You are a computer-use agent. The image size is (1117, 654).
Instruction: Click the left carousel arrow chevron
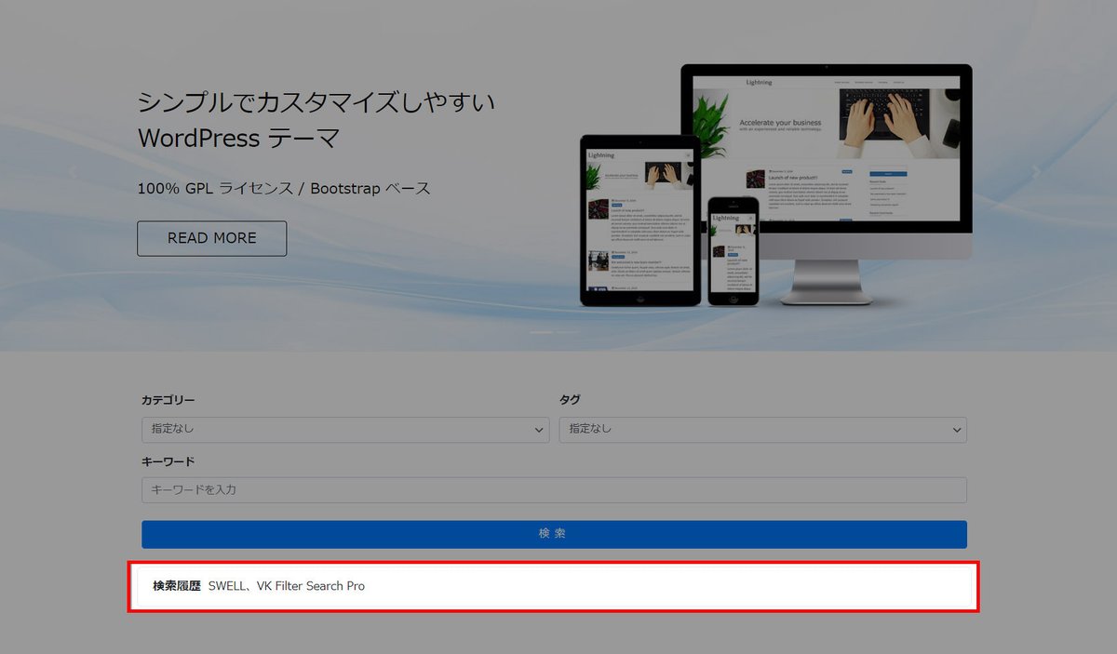pos(73,171)
